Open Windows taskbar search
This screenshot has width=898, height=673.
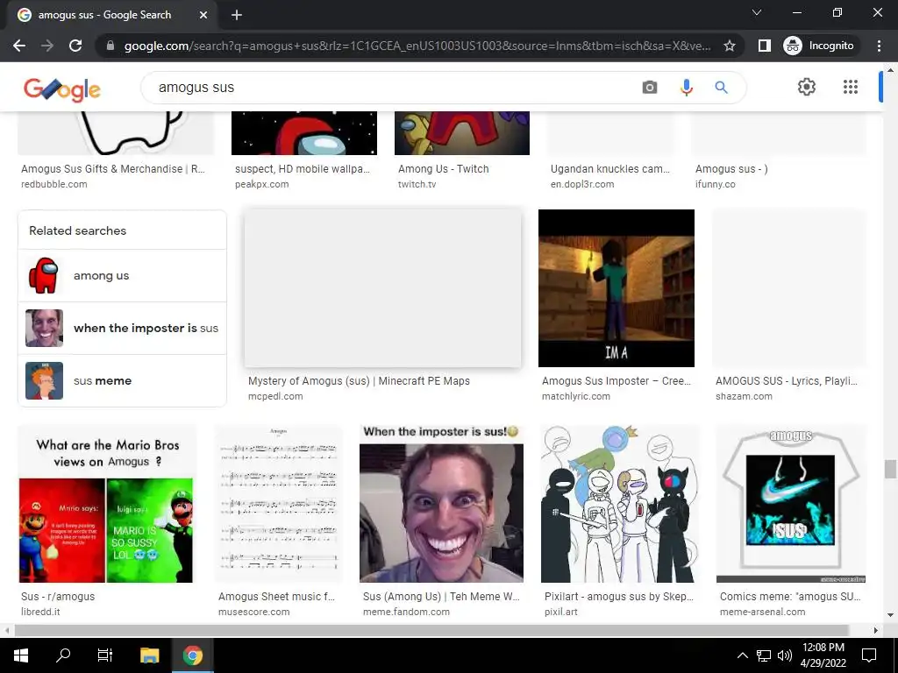point(62,655)
